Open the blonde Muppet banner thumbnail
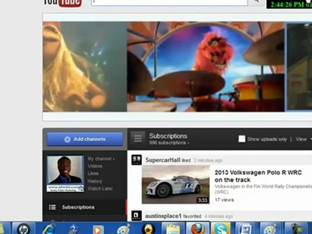This screenshot has width=312, height=234. point(84,67)
